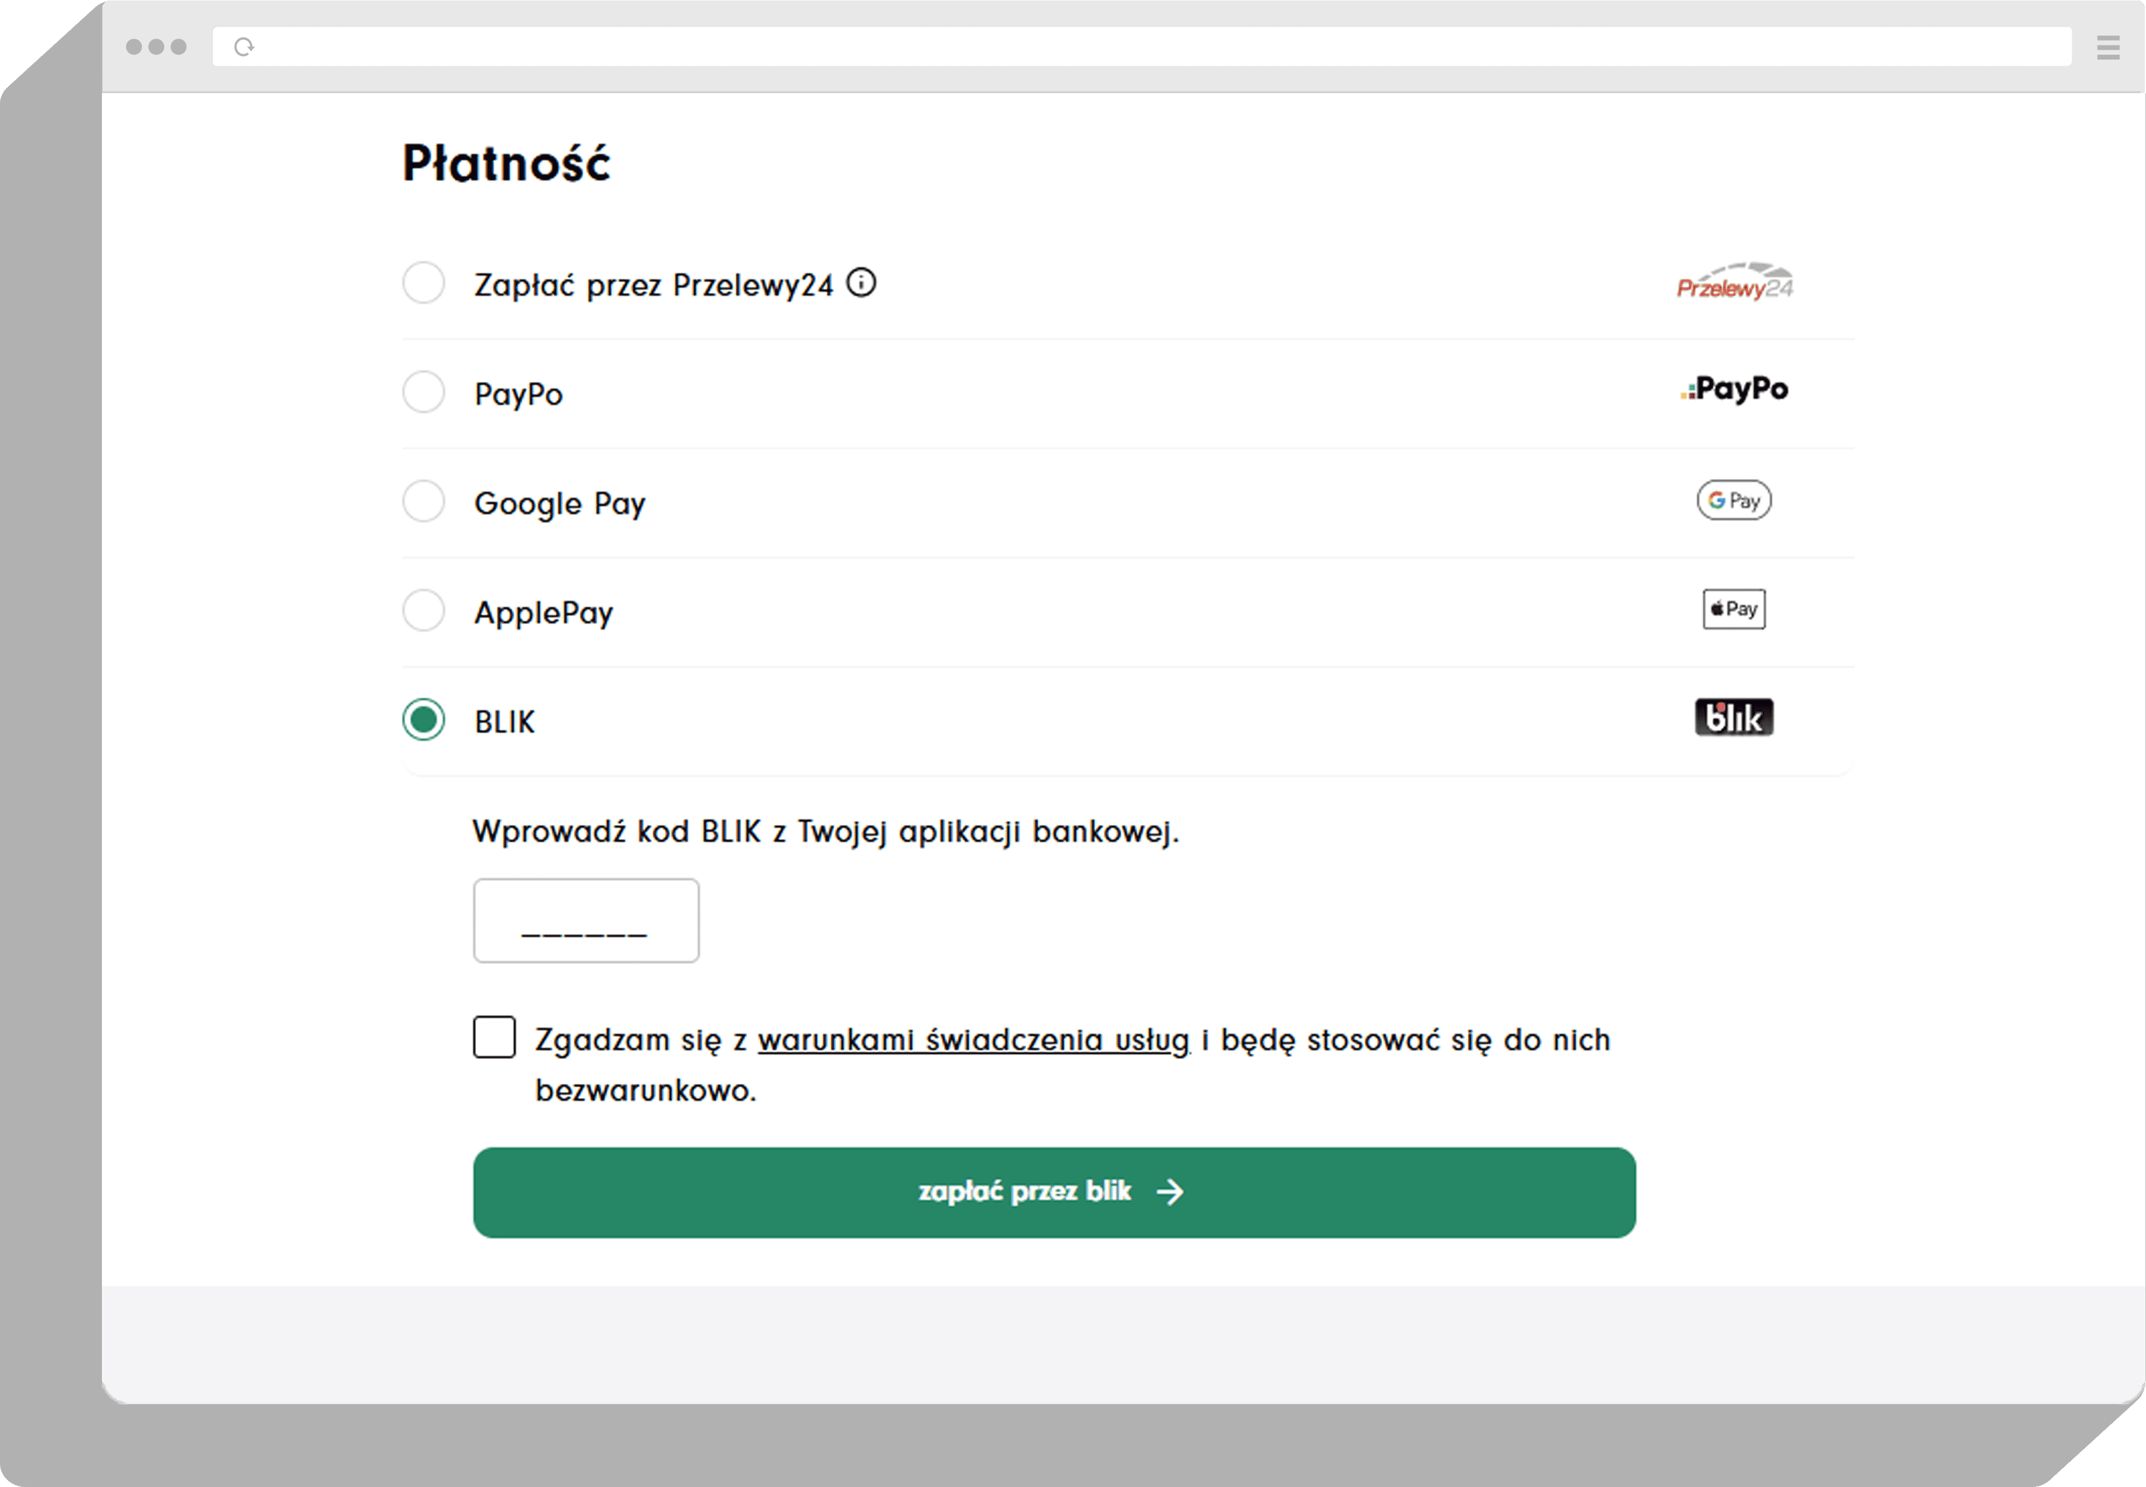Open the 'warunkami świadczenia usług' link

tap(974, 1040)
